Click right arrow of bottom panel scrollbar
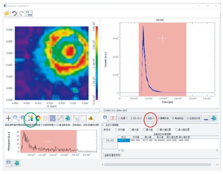This screenshot has width=223, height=174. click(217, 165)
